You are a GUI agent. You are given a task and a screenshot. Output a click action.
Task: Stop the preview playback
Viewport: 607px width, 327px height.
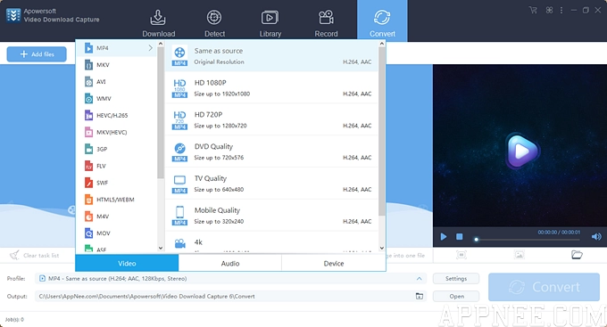[459, 236]
